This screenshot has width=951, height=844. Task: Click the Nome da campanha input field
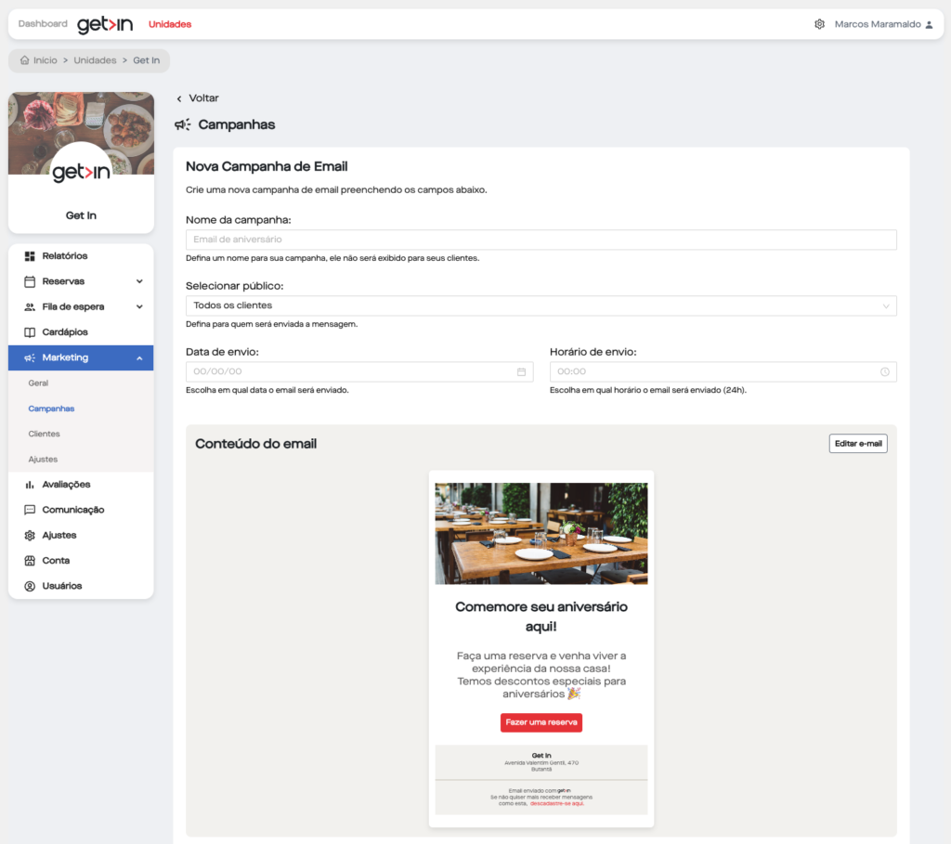(541, 240)
